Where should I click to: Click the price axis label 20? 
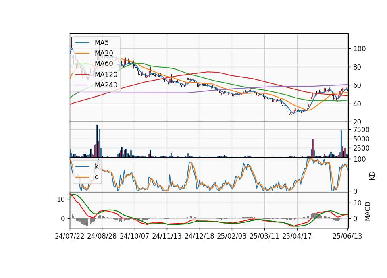(x=357, y=122)
